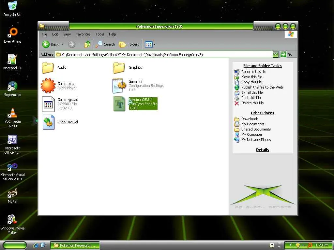Click the address bar path field
The width and height of the screenshot is (334, 250).
[x=164, y=55]
